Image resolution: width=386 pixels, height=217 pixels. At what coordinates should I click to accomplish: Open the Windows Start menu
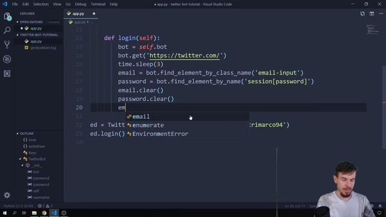[x=5, y=213]
